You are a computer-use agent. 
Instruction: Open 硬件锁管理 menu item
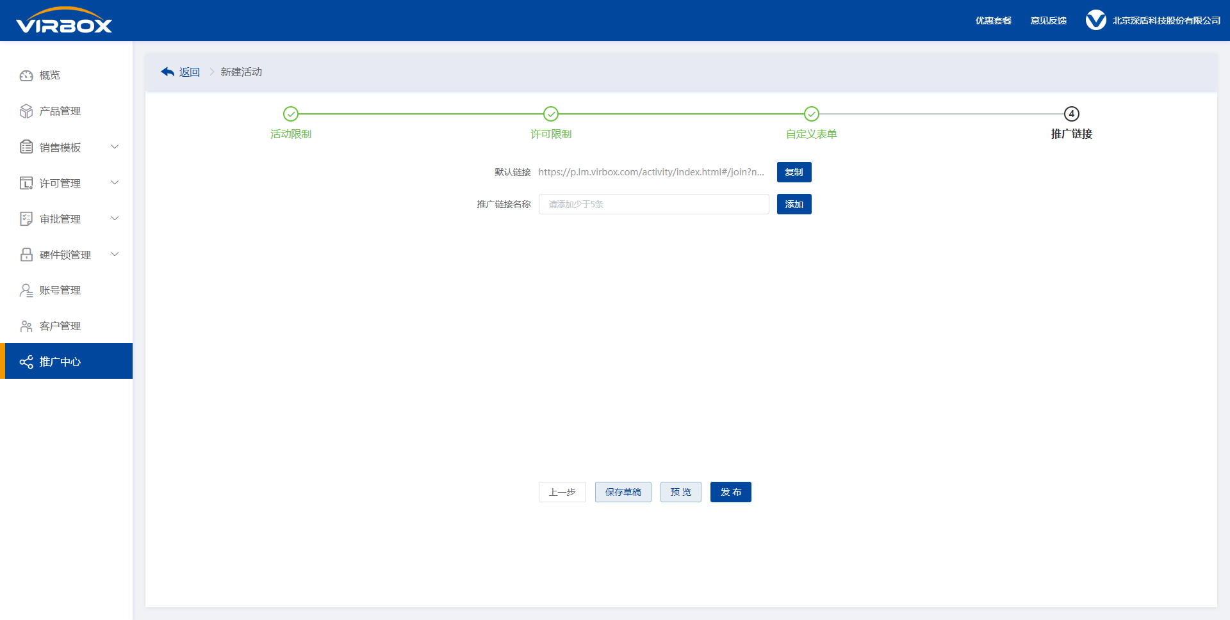(67, 255)
